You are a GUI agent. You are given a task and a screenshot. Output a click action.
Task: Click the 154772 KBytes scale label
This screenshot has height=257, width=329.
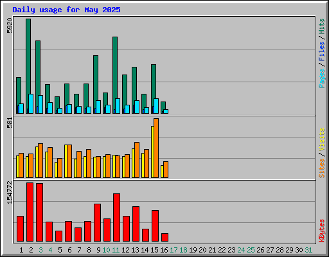pyautogui.click(x=10, y=192)
